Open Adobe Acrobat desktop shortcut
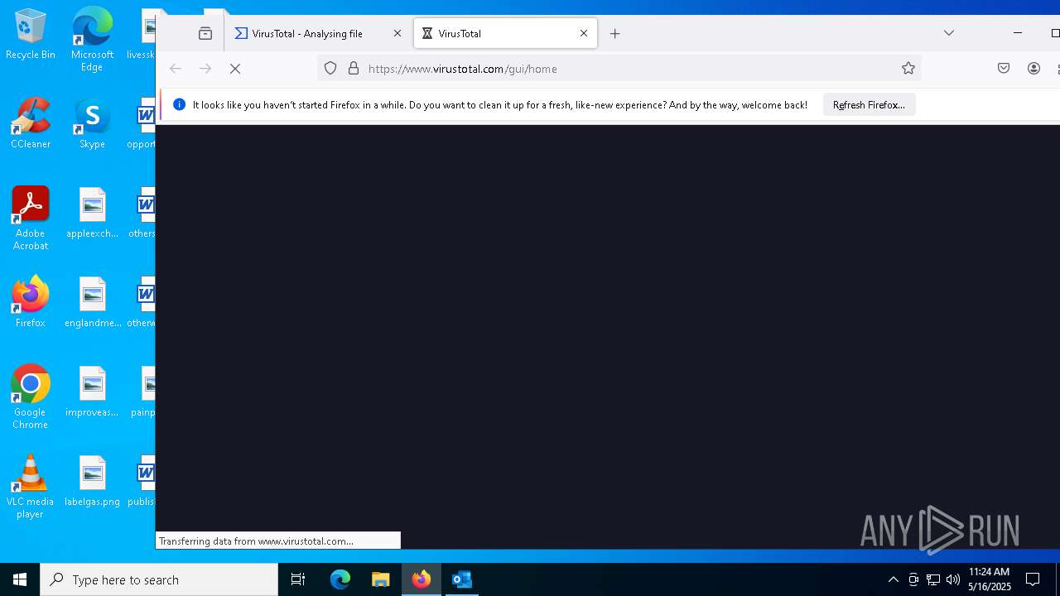Image resolution: width=1060 pixels, height=596 pixels. tap(31, 219)
